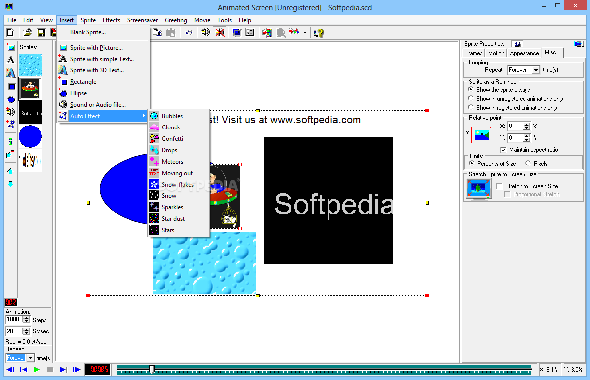Select 'Show in unregistered animations only'
The width and height of the screenshot is (590, 380).
516,99
